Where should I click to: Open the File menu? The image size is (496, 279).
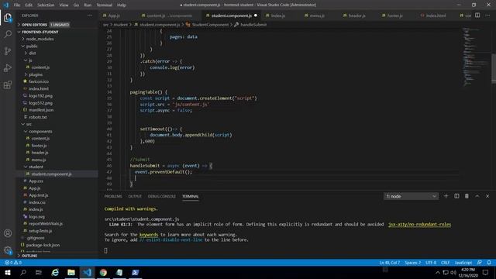pos(17,5)
